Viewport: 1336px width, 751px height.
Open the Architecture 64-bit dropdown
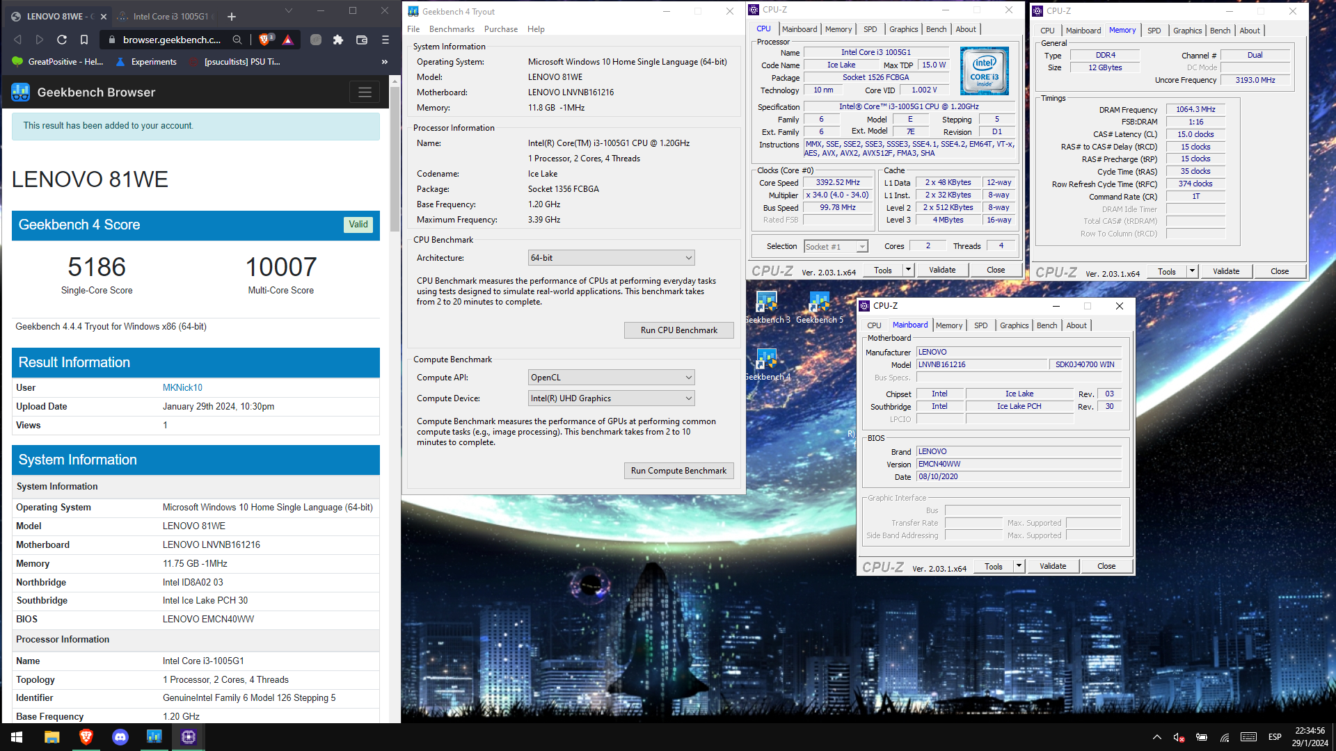point(611,258)
